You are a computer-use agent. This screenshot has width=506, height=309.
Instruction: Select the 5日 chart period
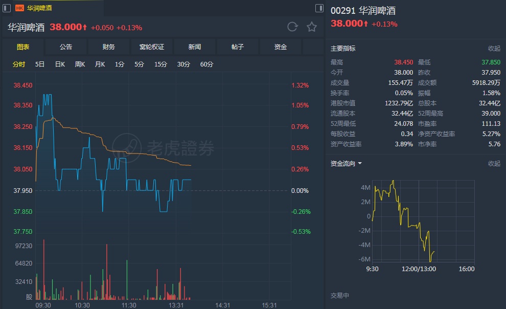pyautogui.click(x=40, y=64)
